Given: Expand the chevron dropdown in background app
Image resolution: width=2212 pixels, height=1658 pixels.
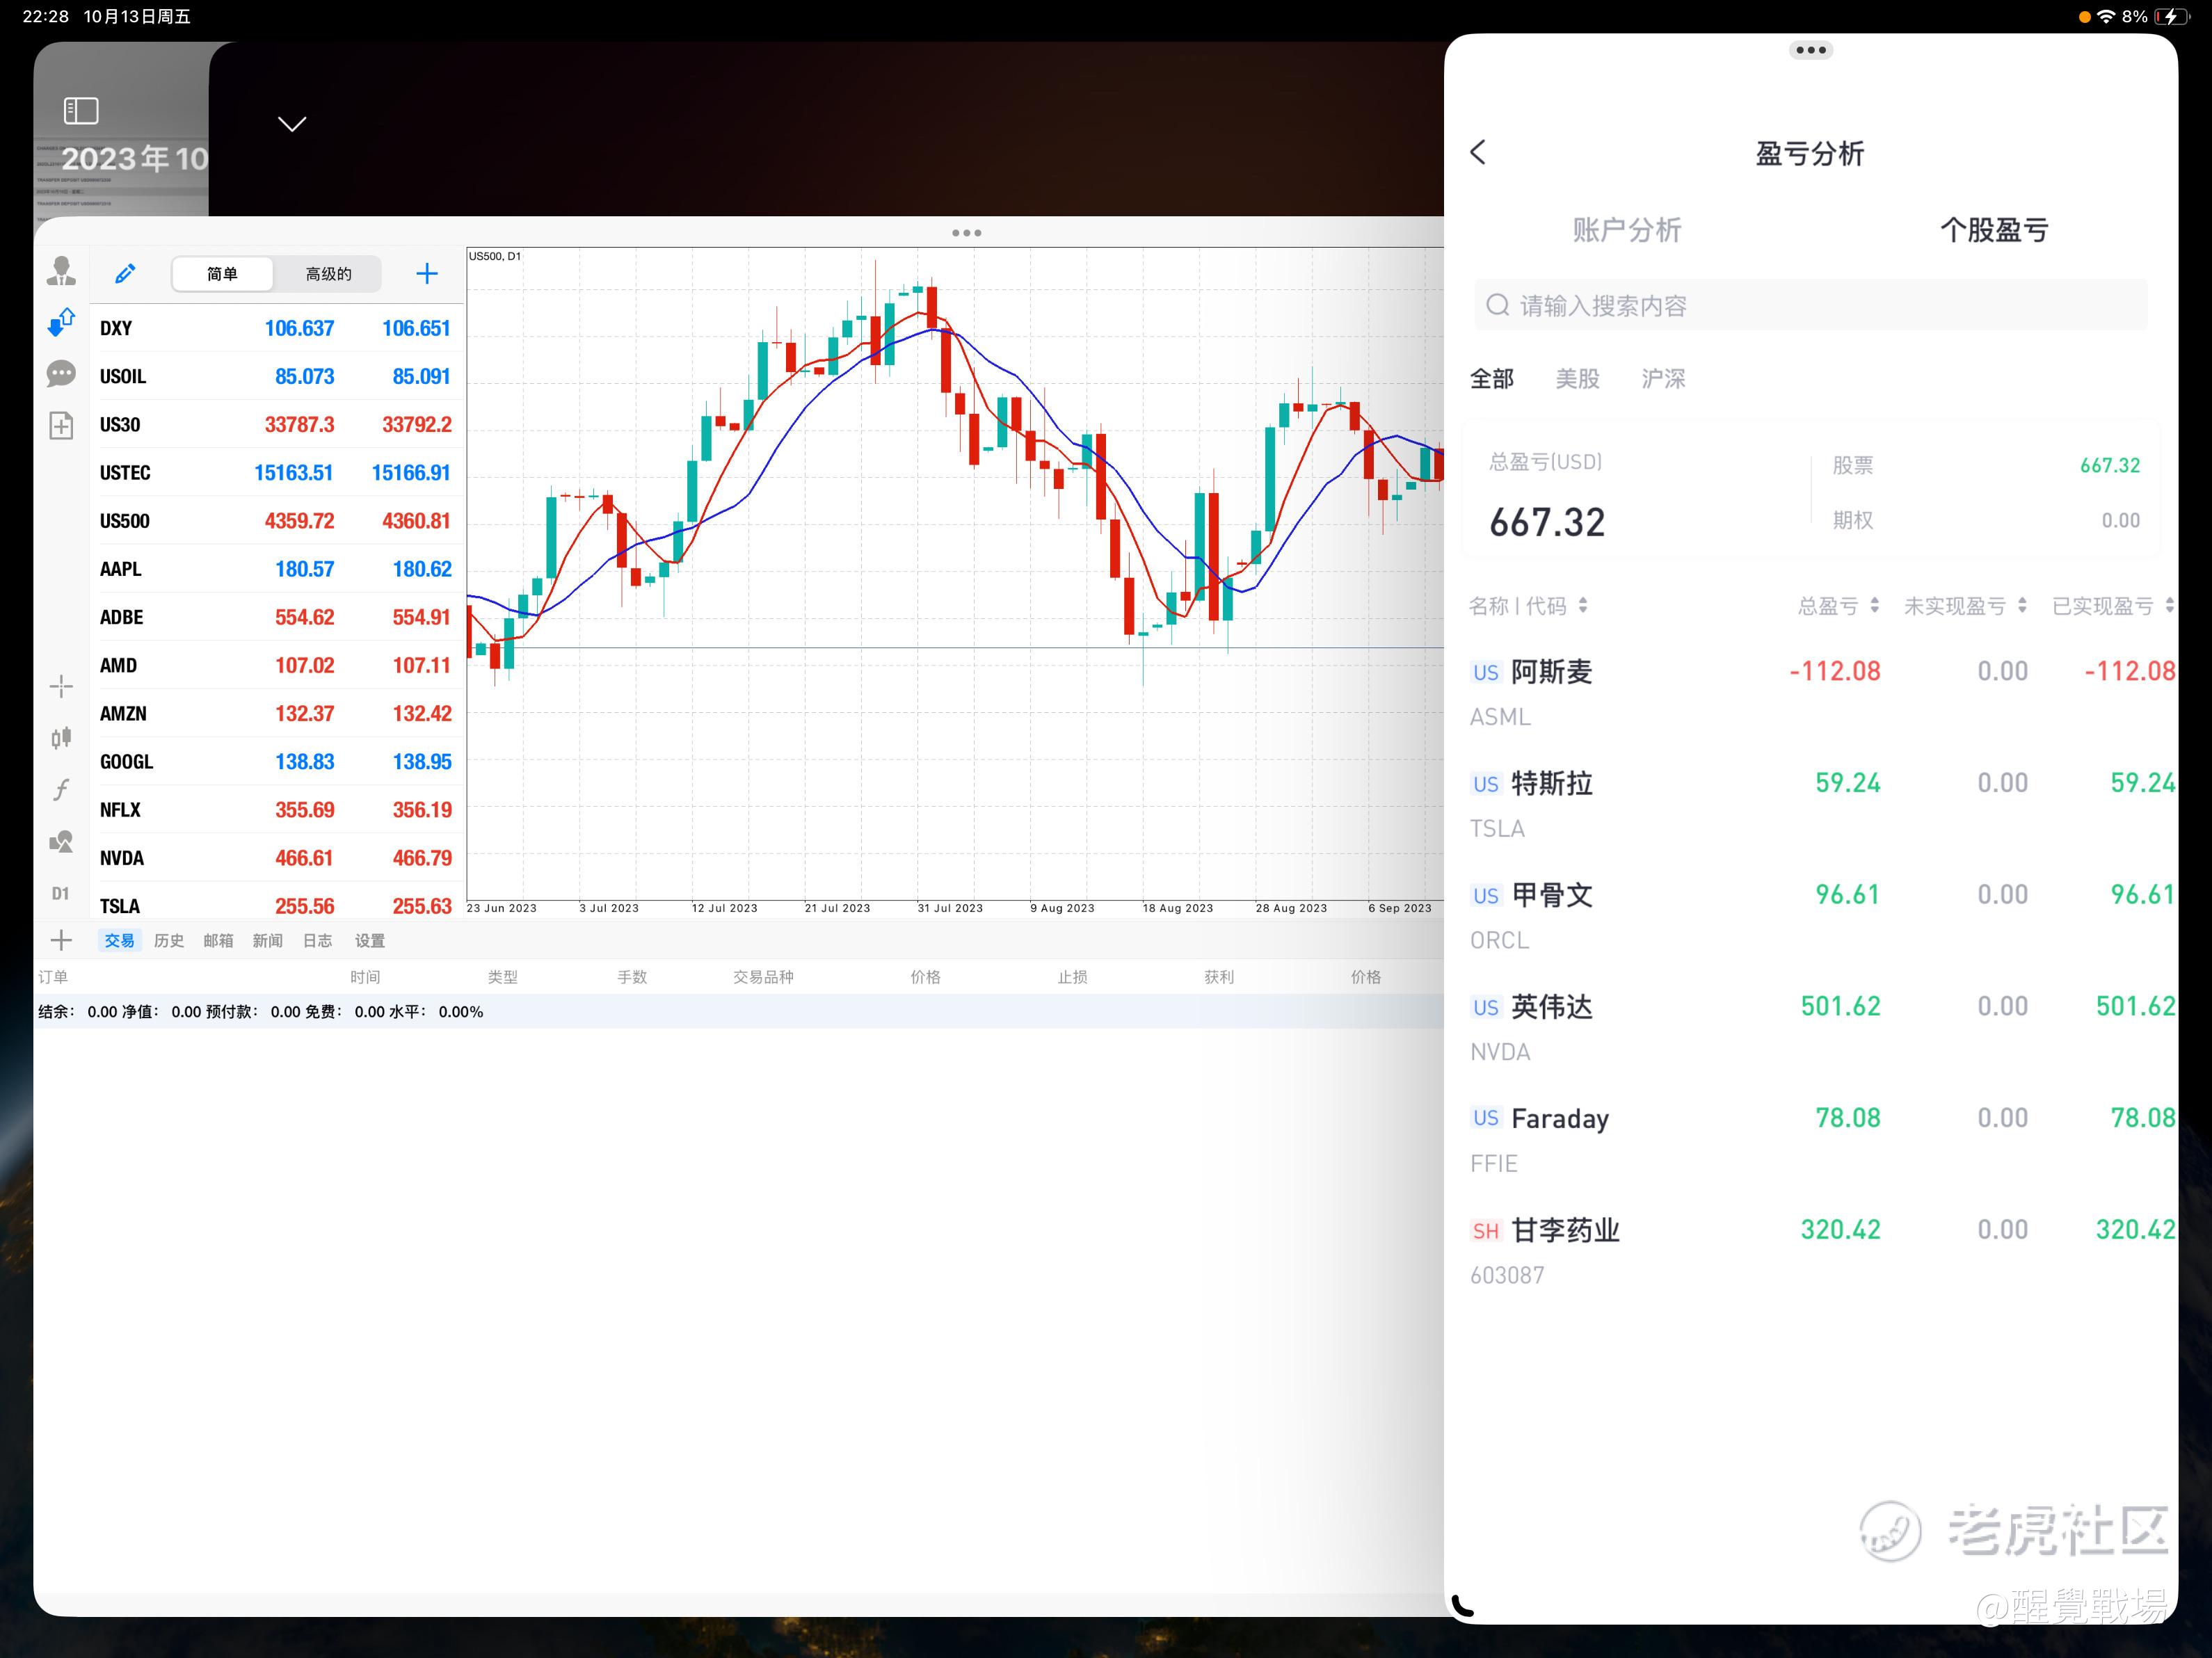Looking at the screenshot, I should (292, 124).
